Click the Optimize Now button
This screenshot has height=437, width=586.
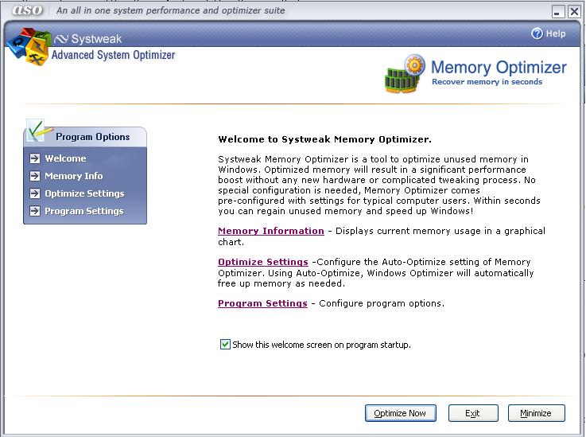[400, 413]
